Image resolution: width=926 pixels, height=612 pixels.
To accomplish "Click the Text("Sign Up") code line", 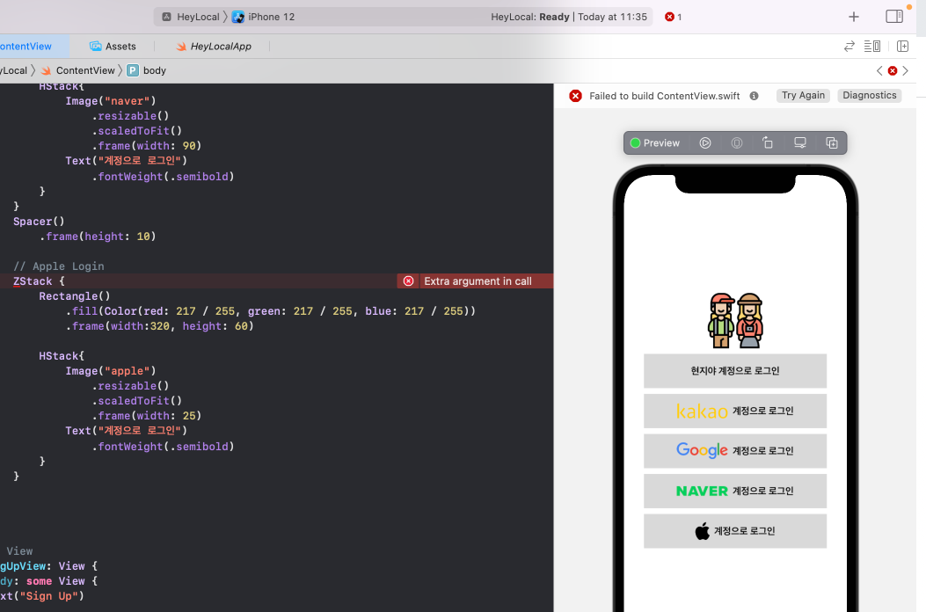I will coord(42,596).
